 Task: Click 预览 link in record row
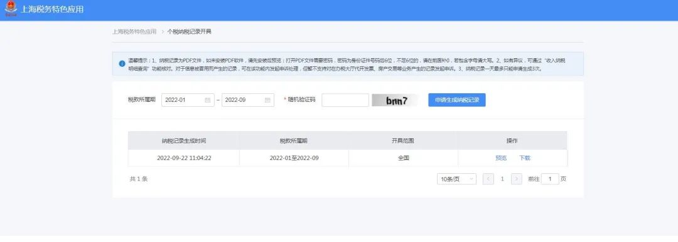[501, 158]
